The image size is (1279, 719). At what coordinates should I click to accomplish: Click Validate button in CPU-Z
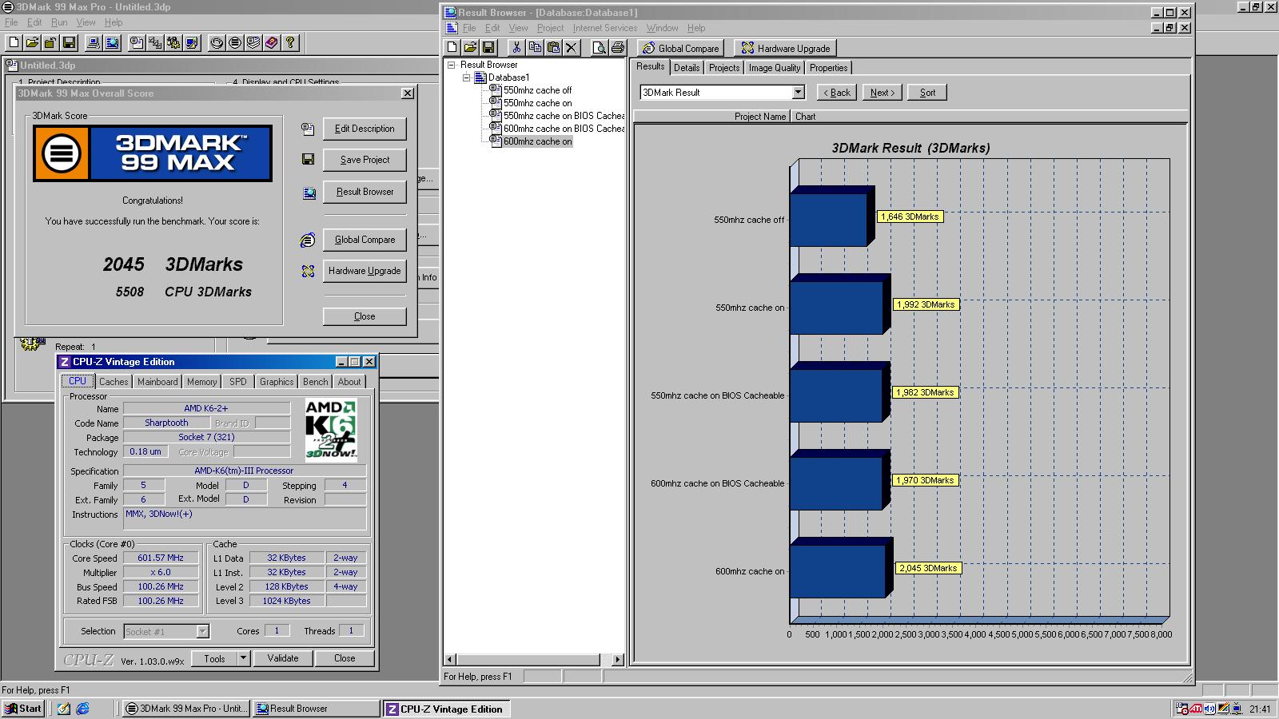pos(283,658)
